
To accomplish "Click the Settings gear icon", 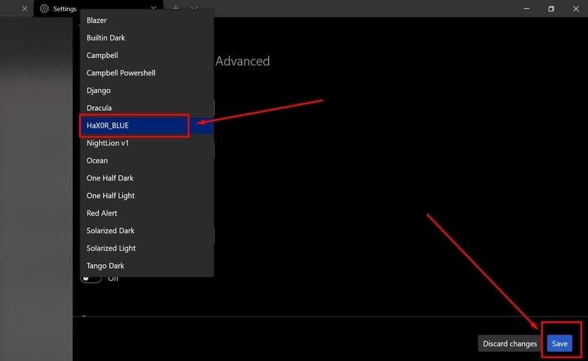I will (44, 9).
